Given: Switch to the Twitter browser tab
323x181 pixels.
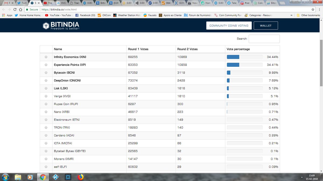Looking at the screenshot, I should click(22, 3).
